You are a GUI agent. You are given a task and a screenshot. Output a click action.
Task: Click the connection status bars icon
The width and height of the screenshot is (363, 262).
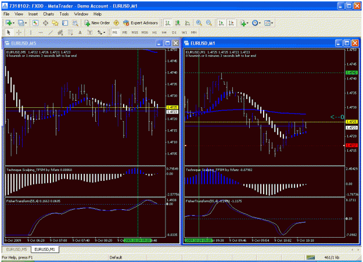tap(311, 257)
